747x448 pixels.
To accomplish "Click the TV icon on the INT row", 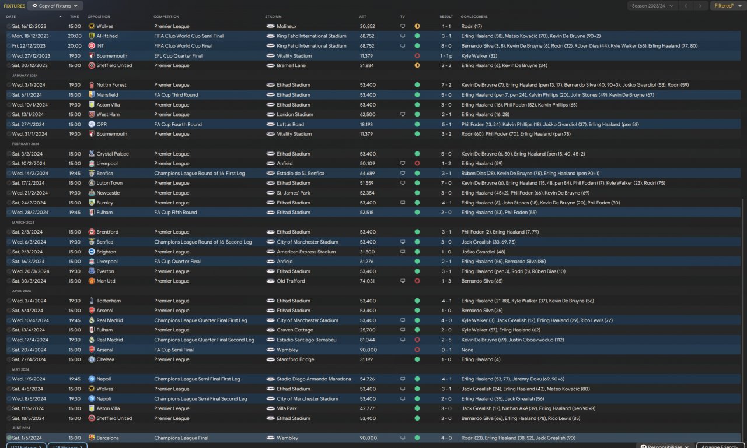I will tap(403, 46).
